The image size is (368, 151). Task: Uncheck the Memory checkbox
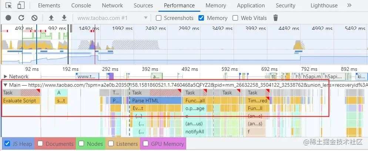pyautogui.click(x=201, y=18)
